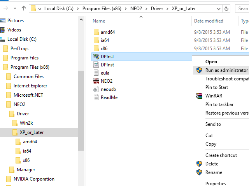Screen dimensions: 249x186
Task: Select the selected DPInst installer icon
Action: (x=96, y=57)
